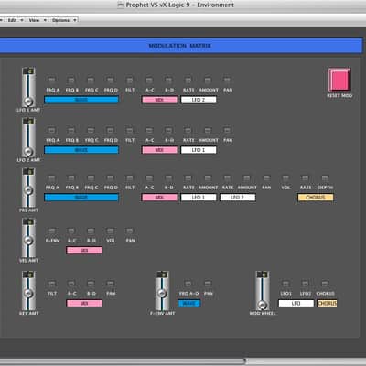This screenshot has height=366, width=366.
Task: Toggle A-C switch in KEY AMT row
Action: click(71, 284)
